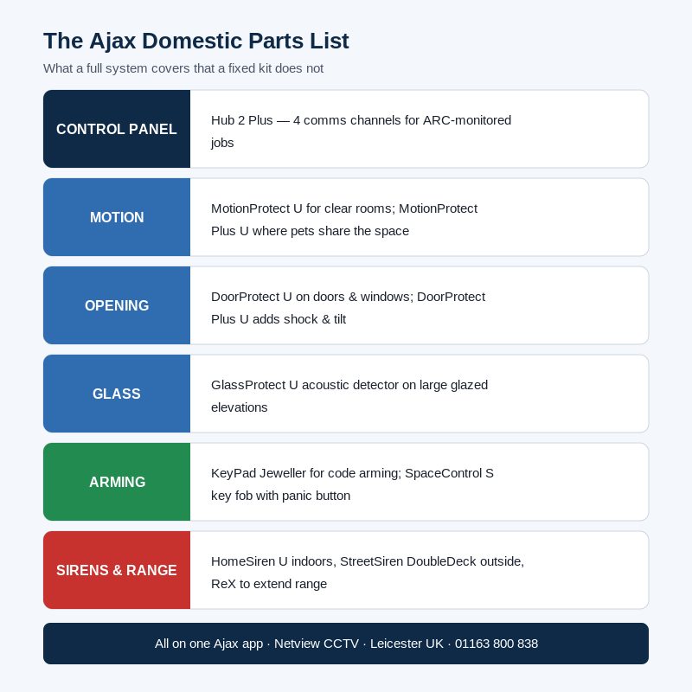Select the HomeSiren U indoors description text
Image resolution: width=692 pixels, height=692 pixels.
tap(367, 573)
